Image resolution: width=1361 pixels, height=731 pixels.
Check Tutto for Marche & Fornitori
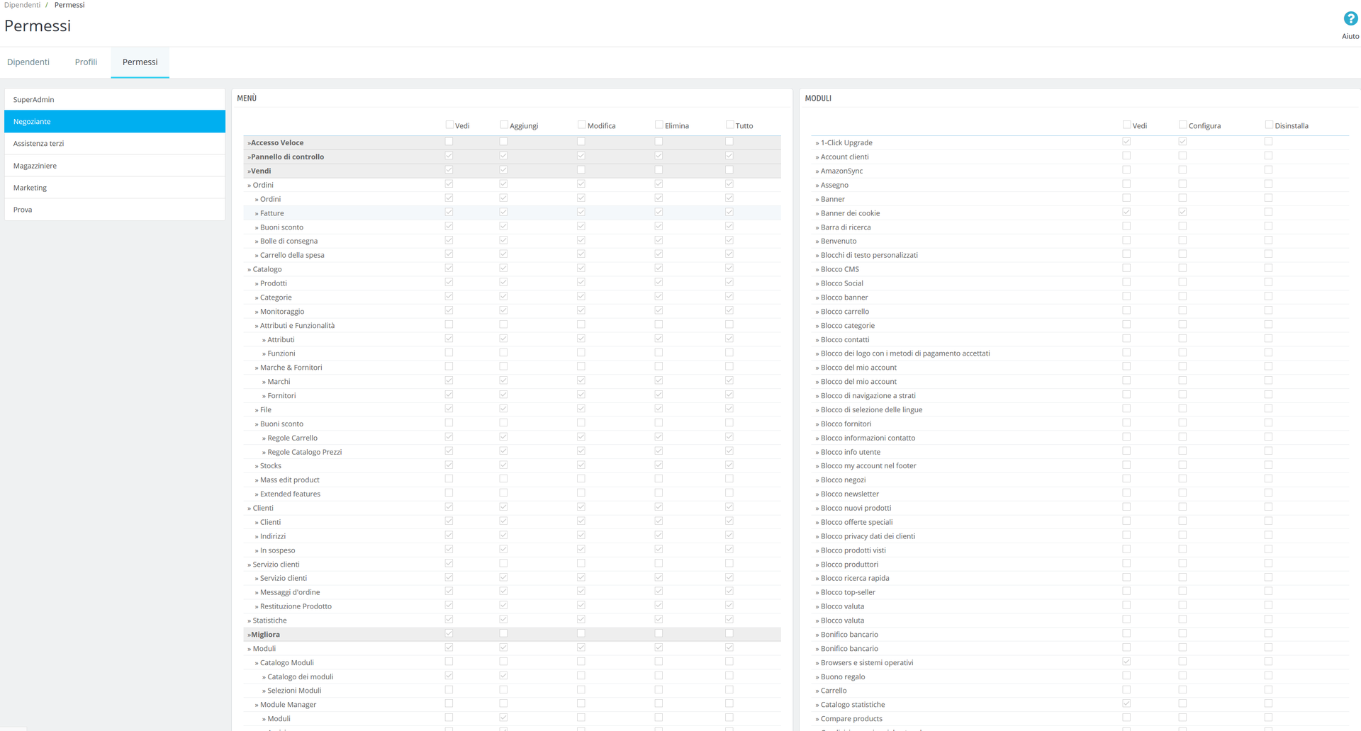(729, 366)
